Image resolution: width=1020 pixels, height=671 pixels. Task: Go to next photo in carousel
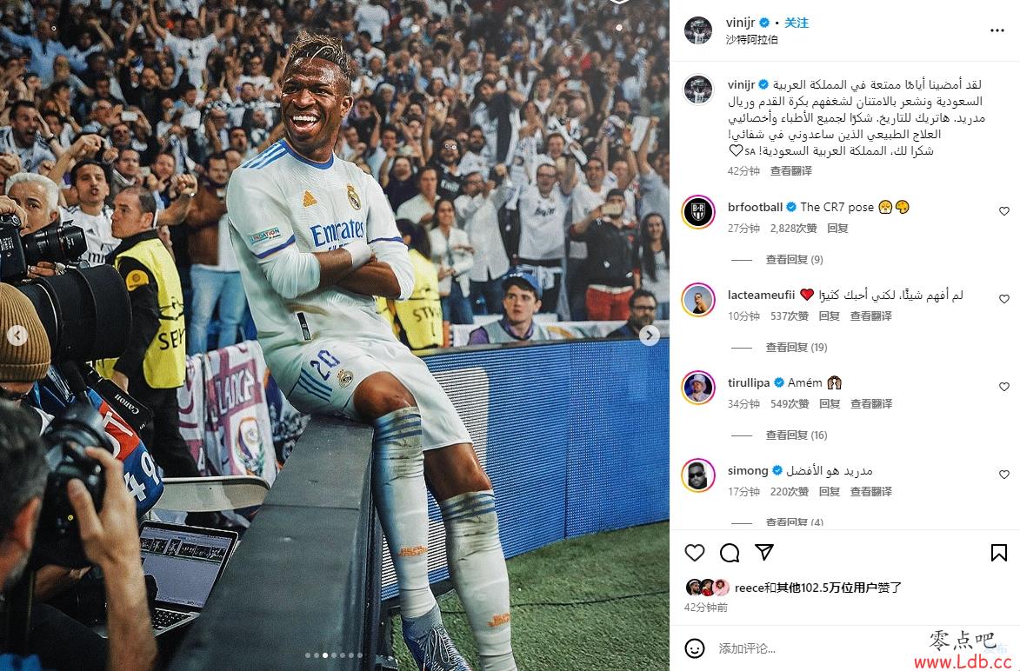[650, 335]
